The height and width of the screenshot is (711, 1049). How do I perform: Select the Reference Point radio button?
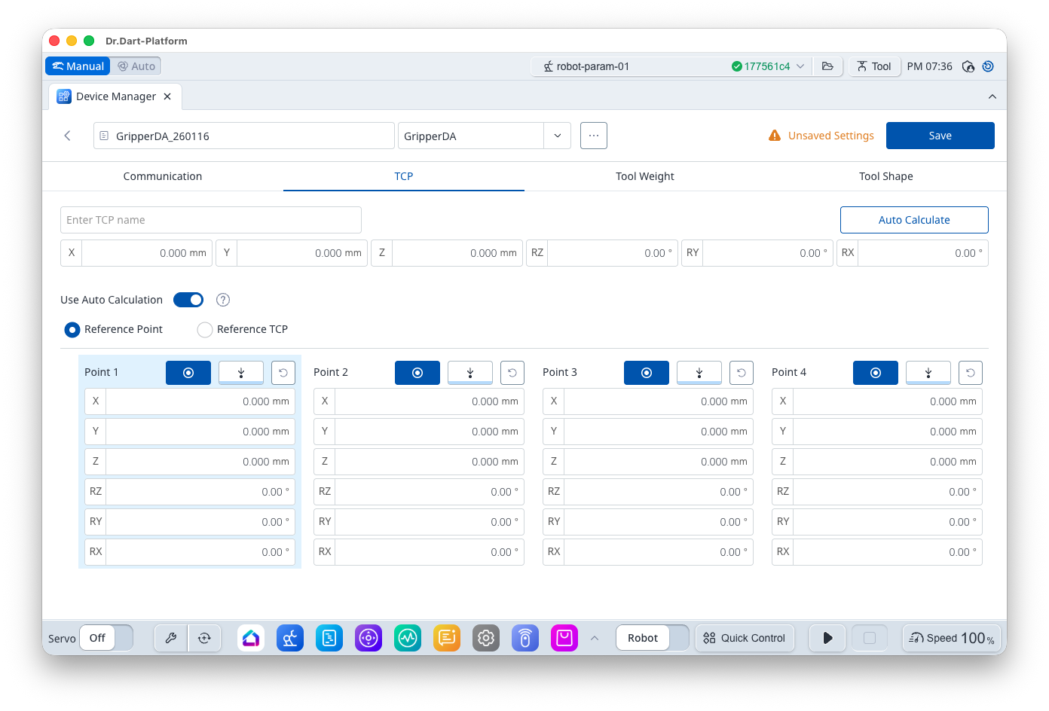coord(72,330)
